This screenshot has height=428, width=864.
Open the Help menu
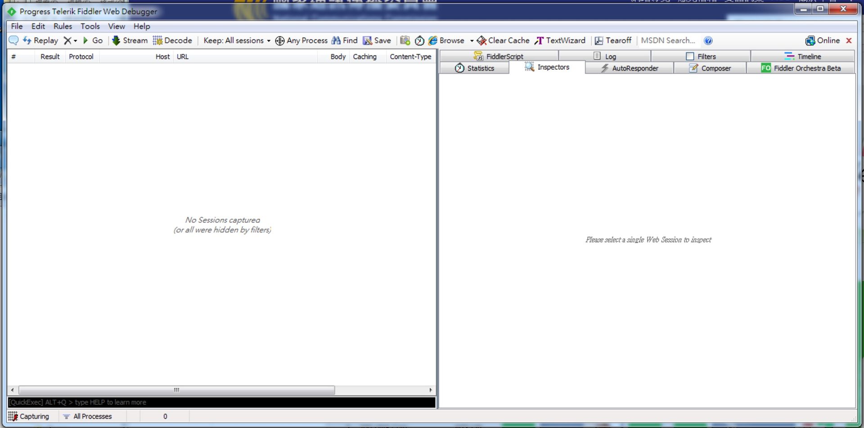coord(142,26)
